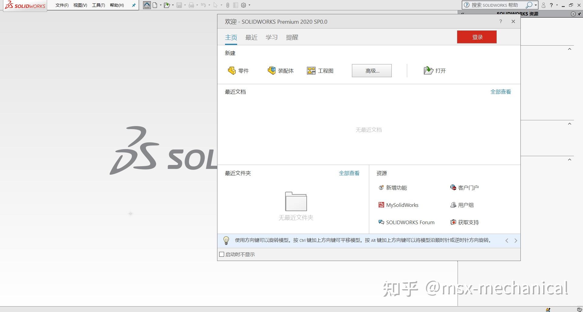The image size is (583, 312).
Task: Open the 客户门户 resource link
Action: click(465, 188)
